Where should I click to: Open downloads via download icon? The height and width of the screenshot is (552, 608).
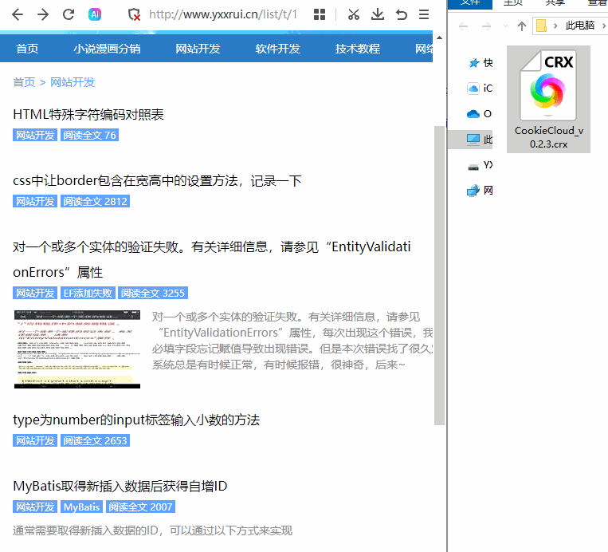pyautogui.click(x=377, y=14)
